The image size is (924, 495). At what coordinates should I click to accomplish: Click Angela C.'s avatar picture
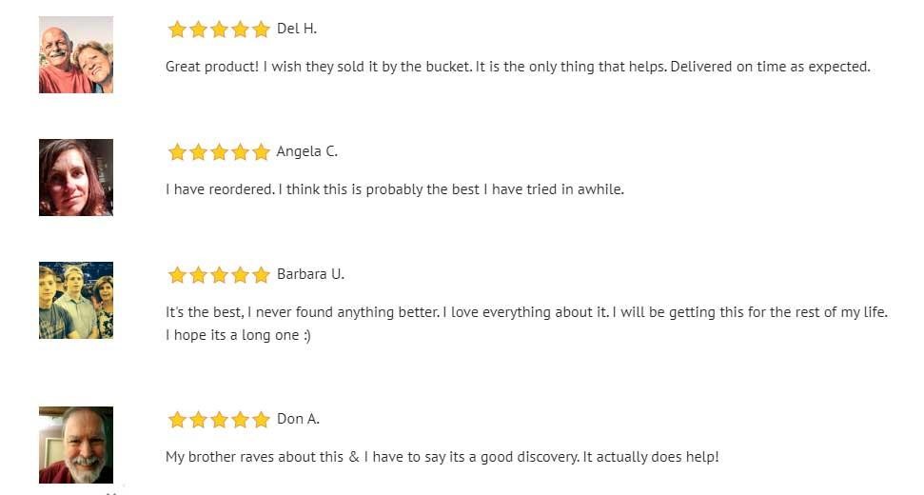coord(76,178)
